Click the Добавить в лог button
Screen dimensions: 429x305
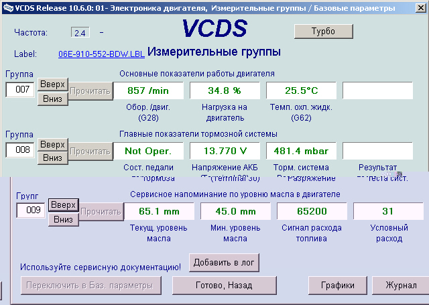[224, 263]
